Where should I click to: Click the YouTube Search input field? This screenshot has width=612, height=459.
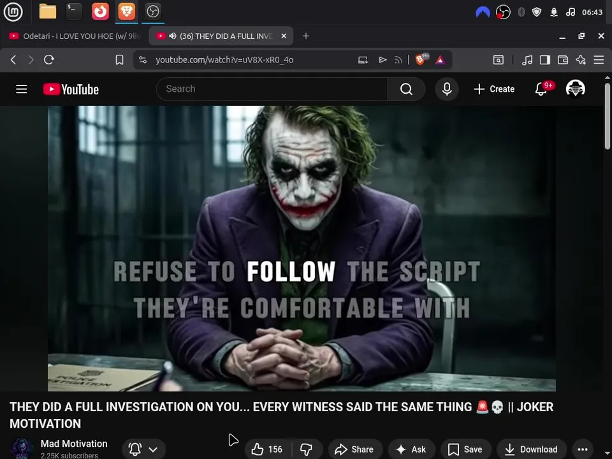(272, 89)
